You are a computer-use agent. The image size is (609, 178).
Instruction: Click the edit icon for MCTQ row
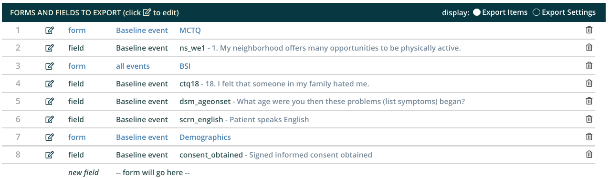pyautogui.click(x=49, y=30)
